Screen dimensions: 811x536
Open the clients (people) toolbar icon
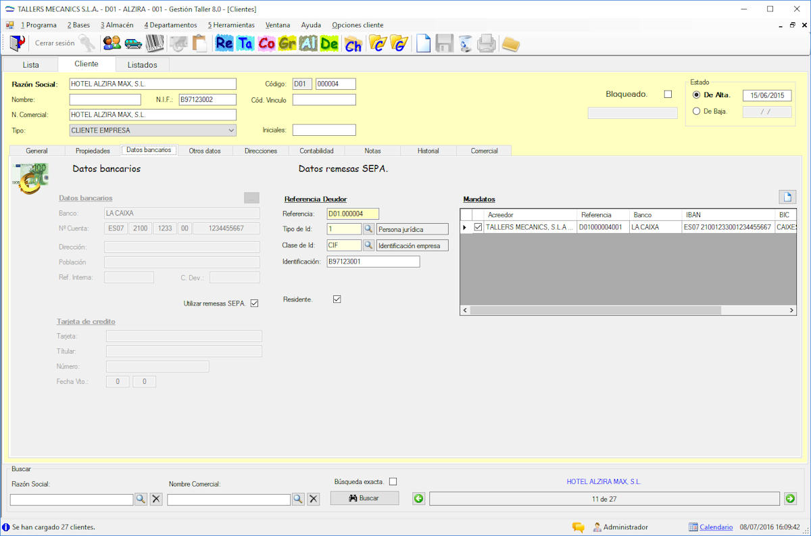(x=112, y=43)
